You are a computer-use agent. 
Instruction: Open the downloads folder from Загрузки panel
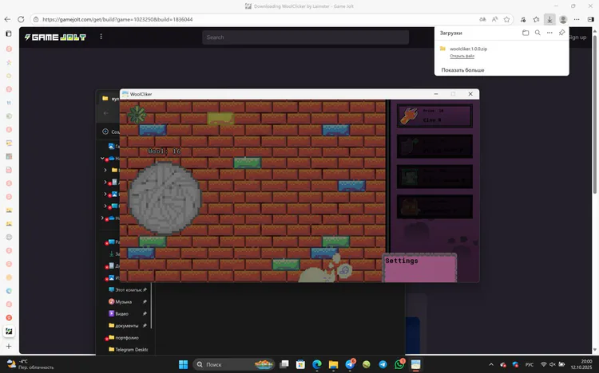[x=526, y=33]
